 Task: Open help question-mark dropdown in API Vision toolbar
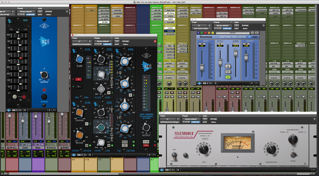point(155,155)
